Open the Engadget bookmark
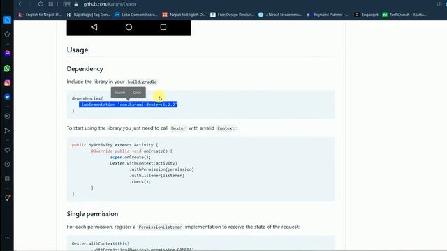Image resolution: width=447 pixels, height=251 pixels. [366, 15]
